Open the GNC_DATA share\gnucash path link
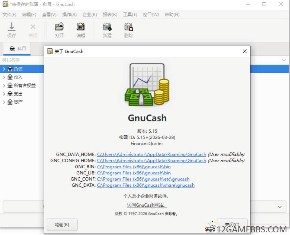 coord(146,185)
